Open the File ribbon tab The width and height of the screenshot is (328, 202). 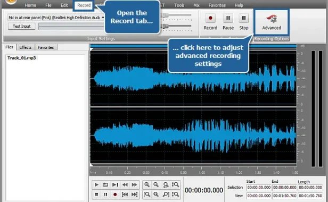click(x=48, y=5)
